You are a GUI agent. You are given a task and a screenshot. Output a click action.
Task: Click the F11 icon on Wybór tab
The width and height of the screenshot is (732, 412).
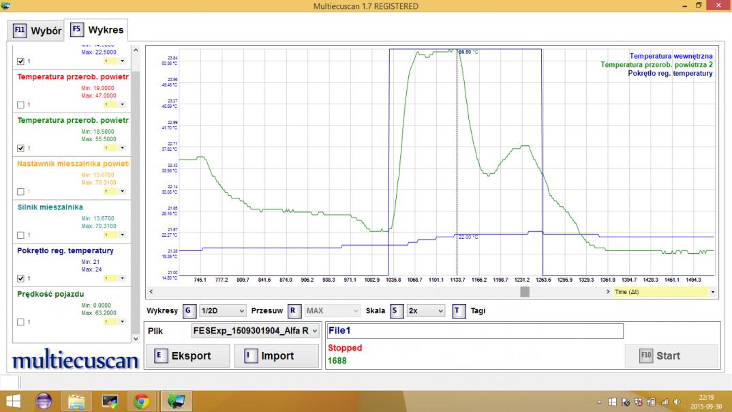19,31
